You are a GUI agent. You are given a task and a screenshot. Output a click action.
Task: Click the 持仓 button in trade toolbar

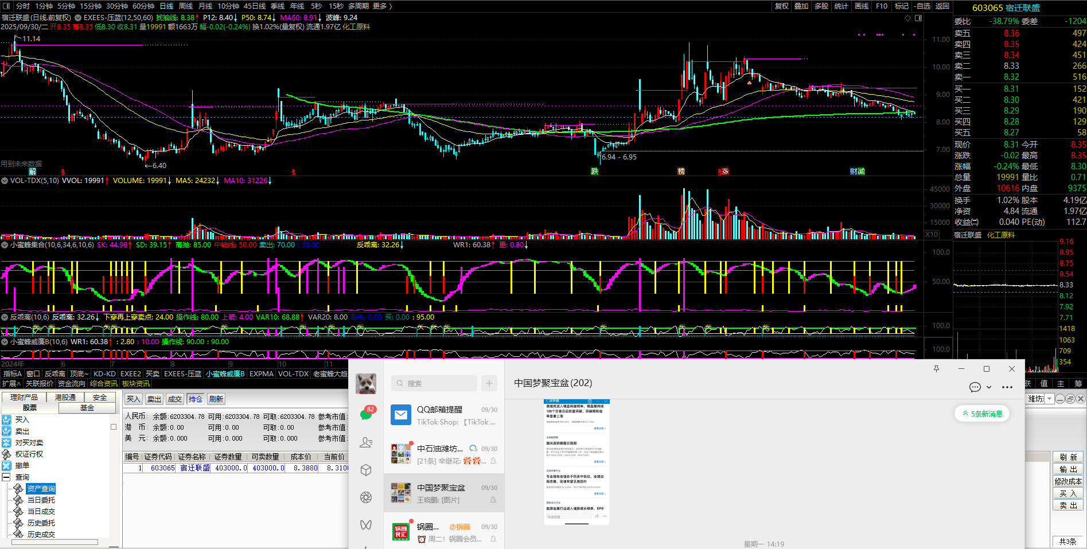[x=195, y=399]
